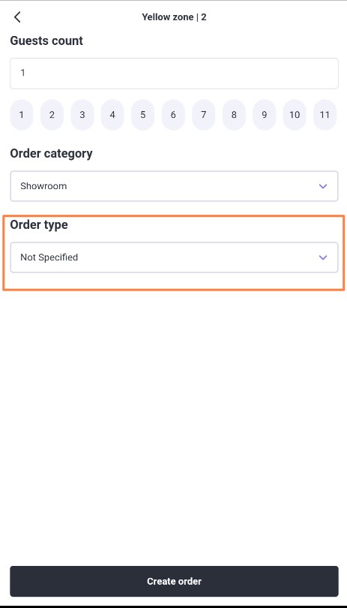Viewport: 347px width, 608px height.
Task: Click the Order category chevron arrow
Action: pyautogui.click(x=322, y=186)
